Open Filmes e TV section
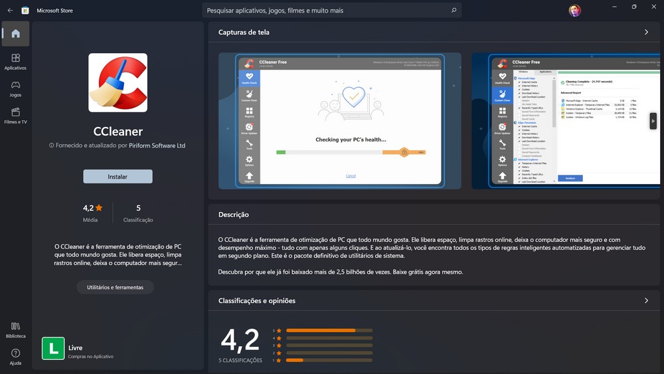 click(15, 116)
